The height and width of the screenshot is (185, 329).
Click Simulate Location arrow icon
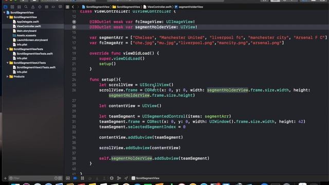(126, 178)
